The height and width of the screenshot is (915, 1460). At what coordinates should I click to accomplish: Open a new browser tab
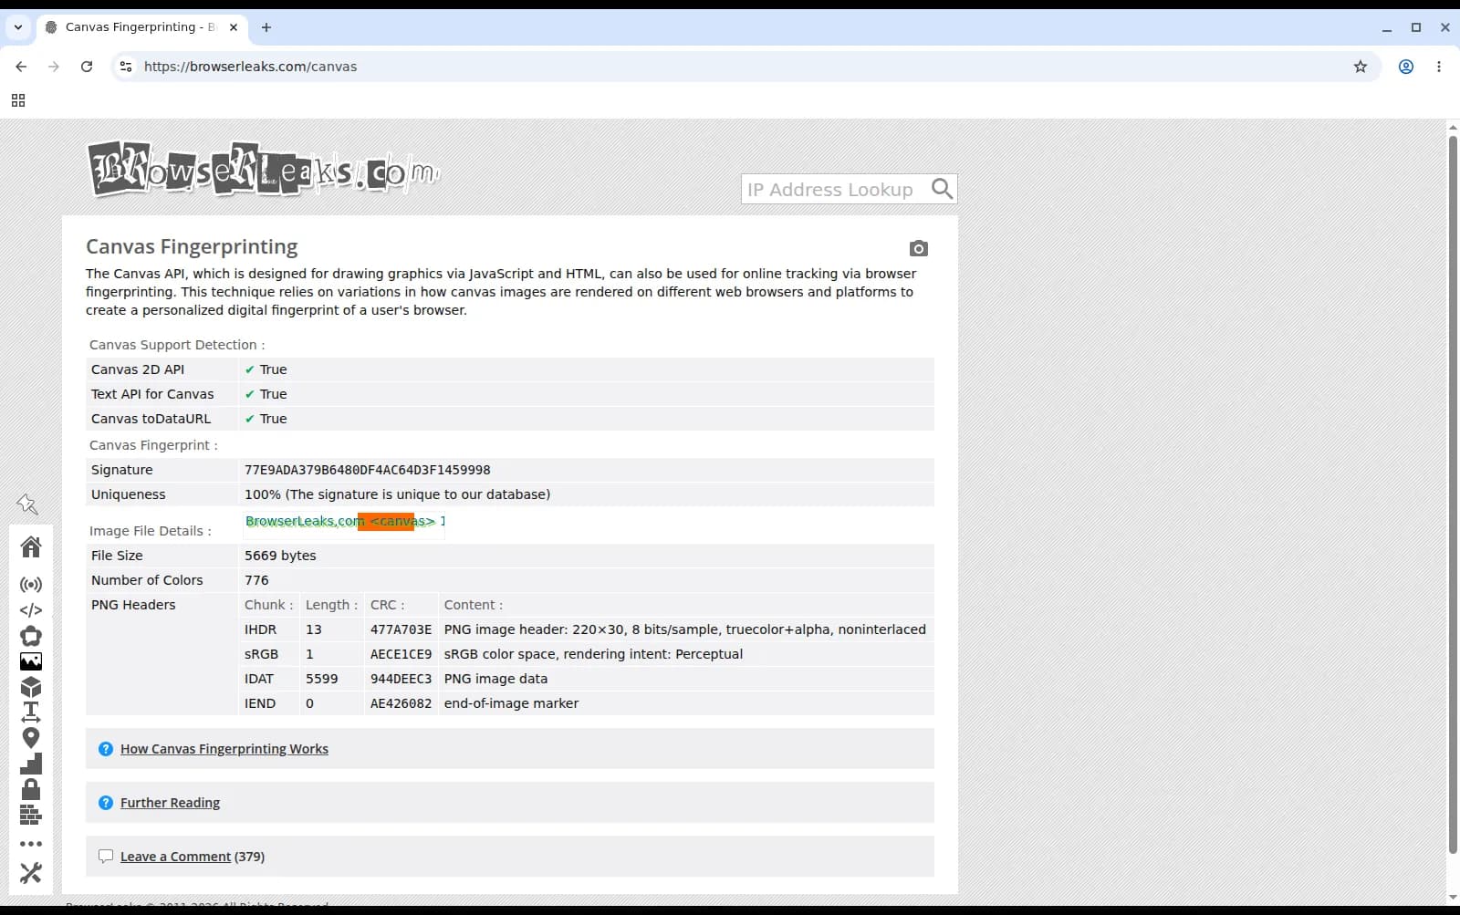(x=266, y=27)
